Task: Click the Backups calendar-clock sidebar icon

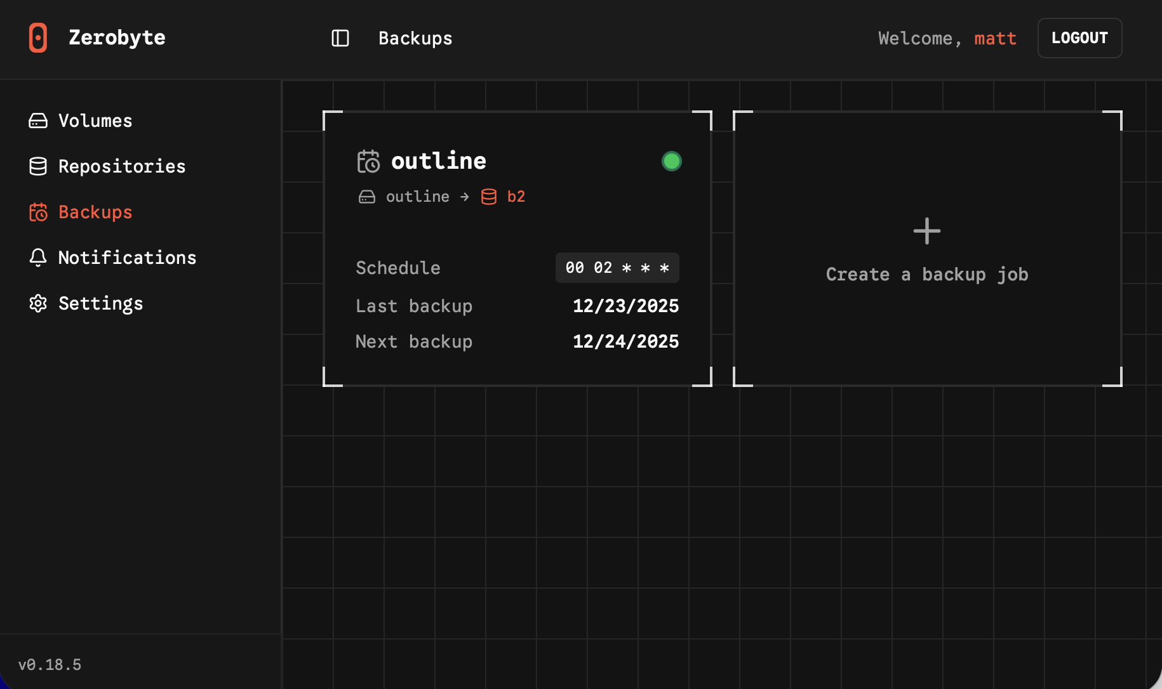Action: 38,212
